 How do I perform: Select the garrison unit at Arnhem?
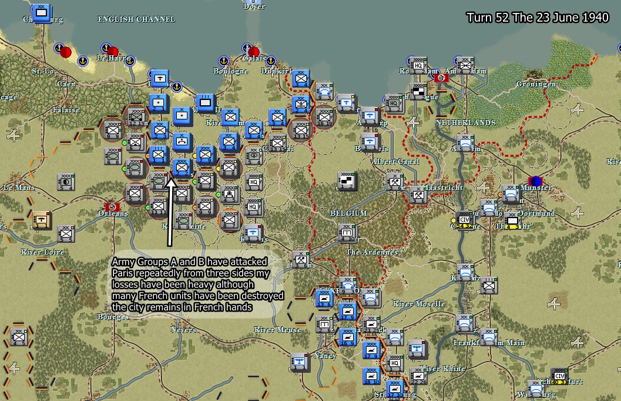click(465, 143)
